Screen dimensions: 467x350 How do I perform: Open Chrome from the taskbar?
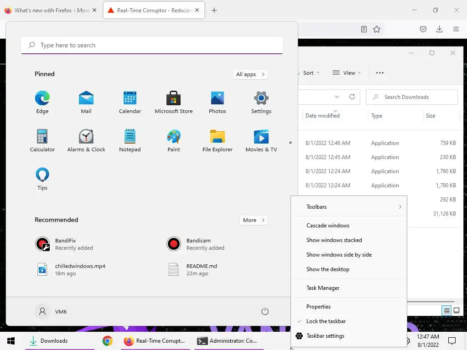(108, 341)
